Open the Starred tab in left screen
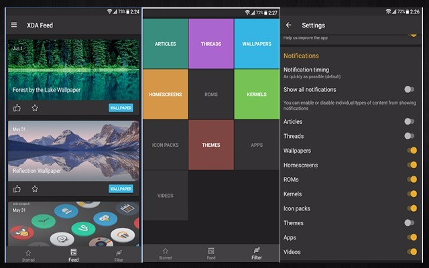The image size is (429, 268). [x=27, y=255]
